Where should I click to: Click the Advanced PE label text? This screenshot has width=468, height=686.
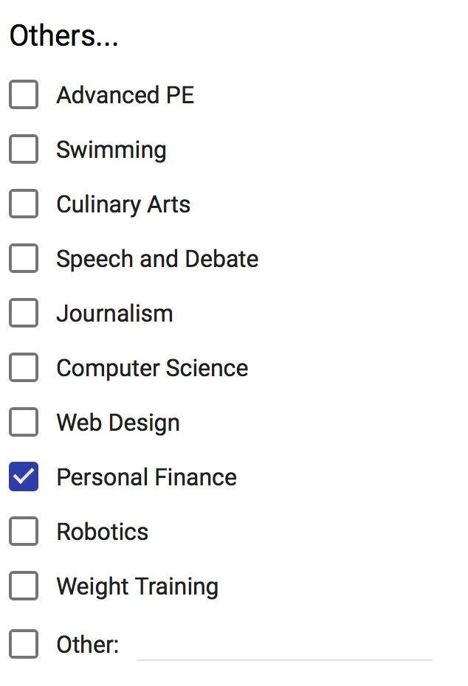(125, 95)
